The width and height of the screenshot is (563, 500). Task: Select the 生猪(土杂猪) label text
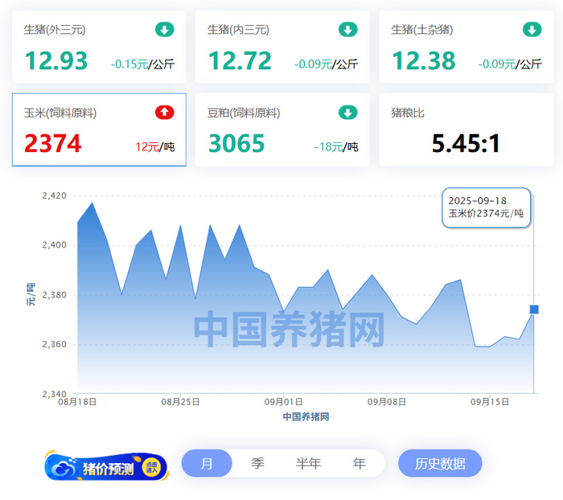422,30
